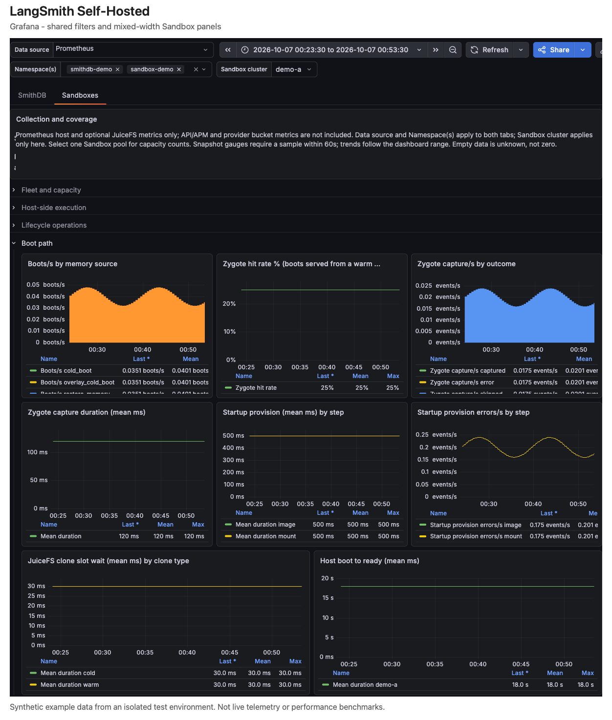The height and width of the screenshot is (720, 612).
Task: Open the time range picker dropdown
Action: point(331,50)
